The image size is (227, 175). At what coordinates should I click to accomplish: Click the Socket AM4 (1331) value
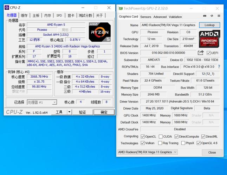tap(56, 35)
